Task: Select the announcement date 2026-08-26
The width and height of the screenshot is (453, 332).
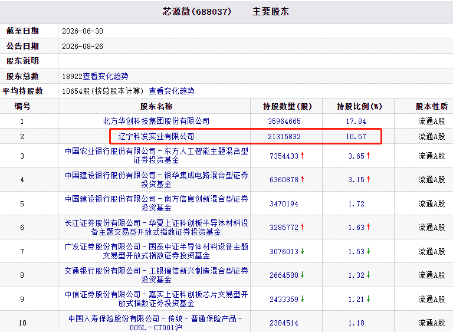Action: pyautogui.click(x=83, y=47)
